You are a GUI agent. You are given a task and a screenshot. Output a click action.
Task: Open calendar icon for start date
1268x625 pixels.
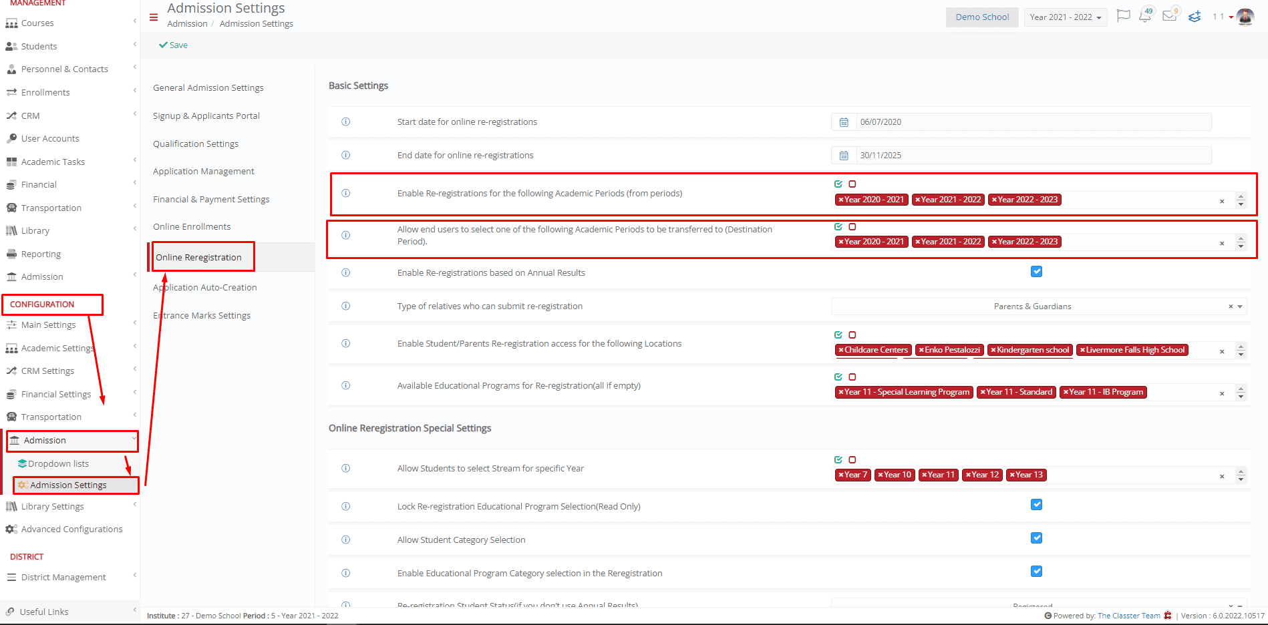844,122
